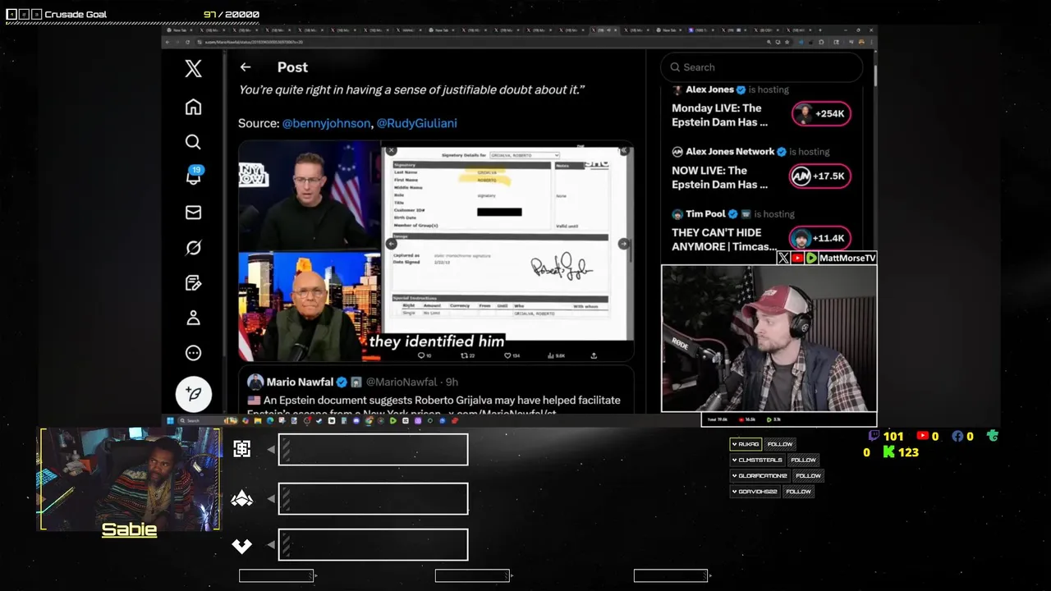Screen dimensions: 1051x591
Task: Click the triangle arrow beside the middle box
Action: point(271,498)
